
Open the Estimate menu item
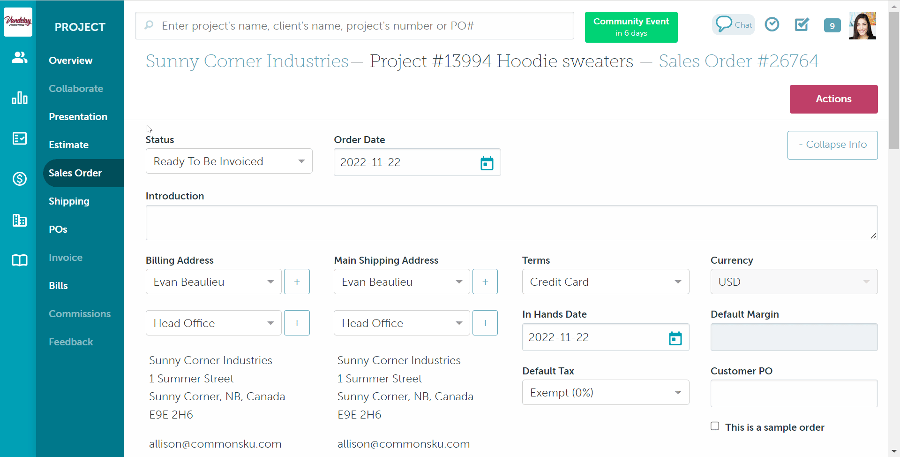point(68,145)
